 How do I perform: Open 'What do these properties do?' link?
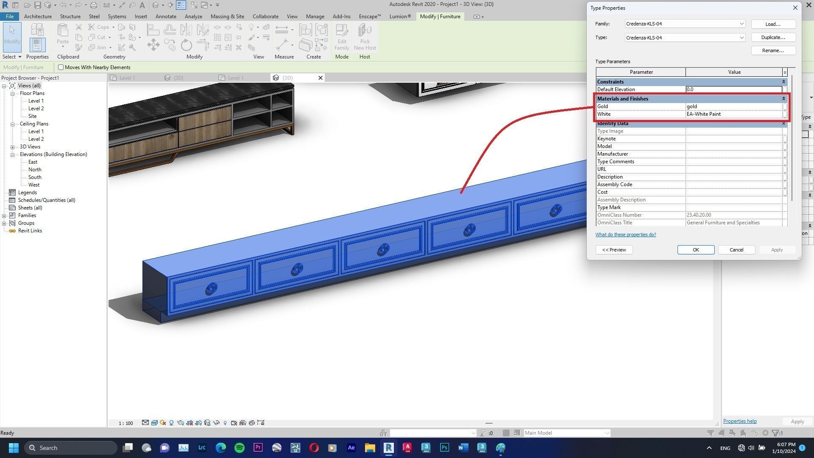[625, 235]
